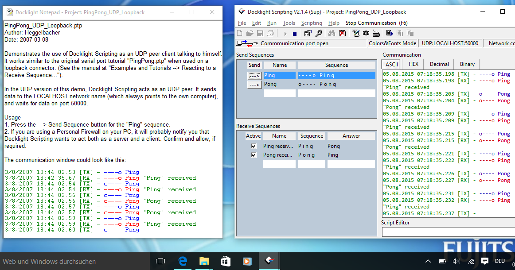This screenshot has height=270, width=515.
Task: Switch to the Binary tab
Action: [467, 64]
